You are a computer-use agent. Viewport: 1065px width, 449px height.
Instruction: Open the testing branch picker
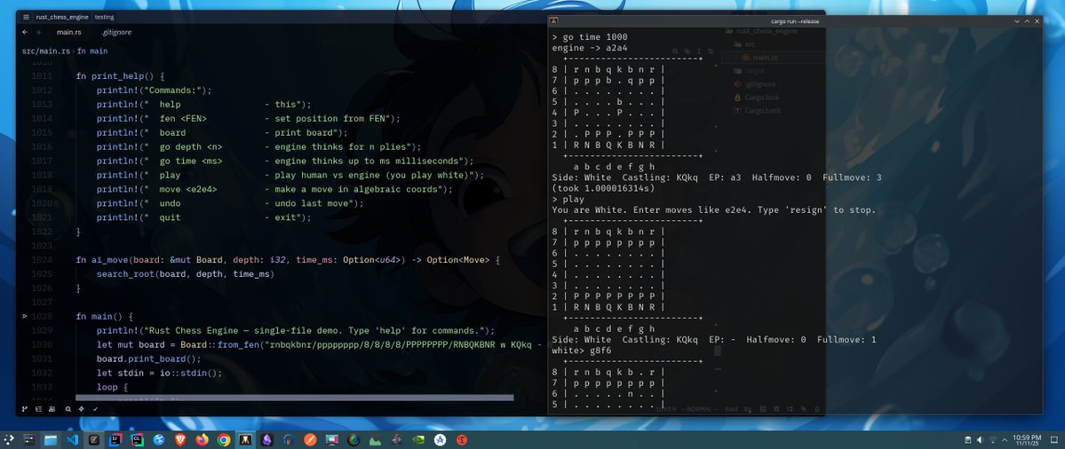click(104, 17)
